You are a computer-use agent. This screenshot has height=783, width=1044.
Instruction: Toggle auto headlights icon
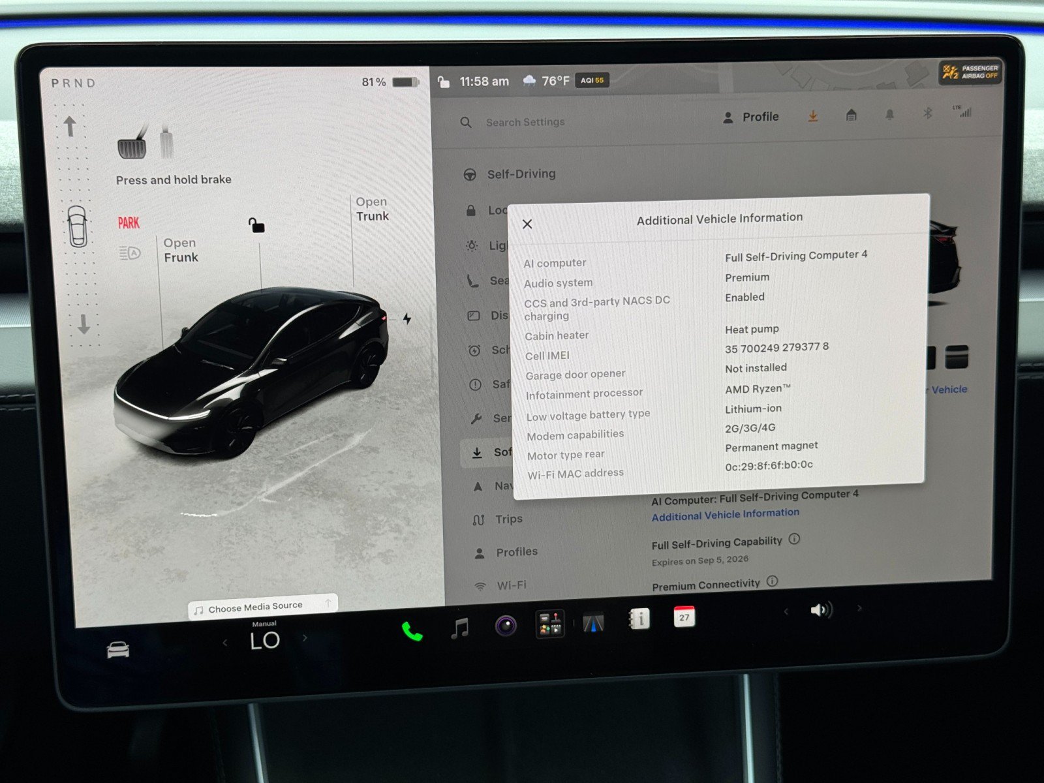tap(130, 253)
